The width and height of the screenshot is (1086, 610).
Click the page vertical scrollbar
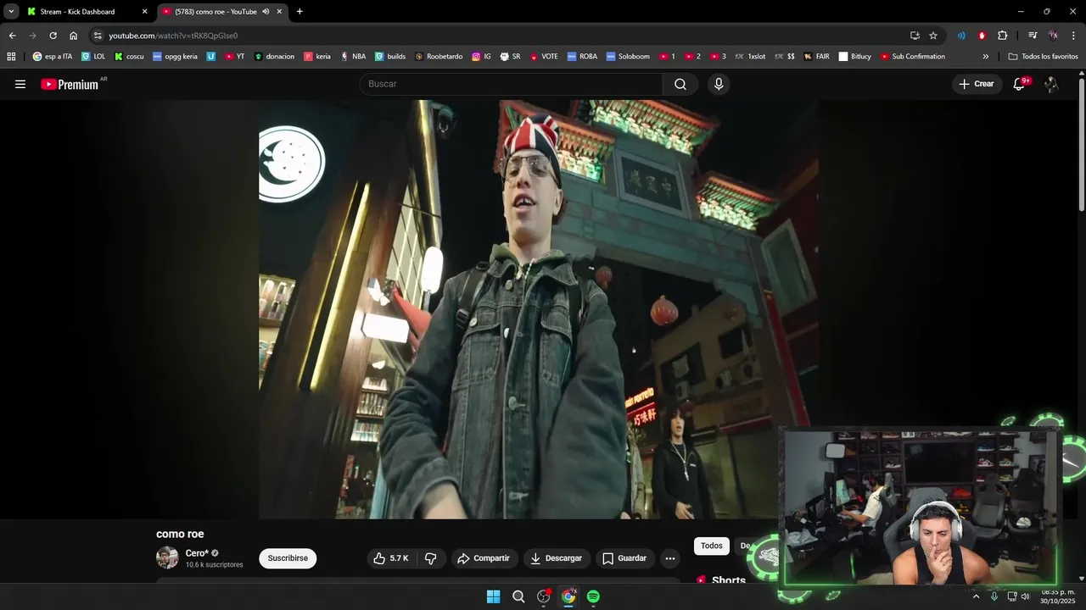coord(1081,146)
